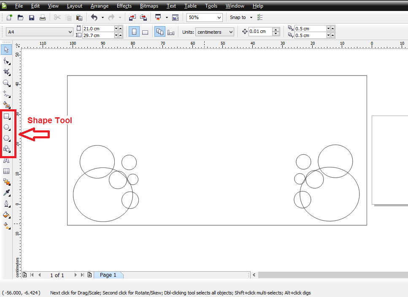Activate the Zoom magnifier tool
The height and width of the screenshot is (297, 408).
[6, 83]
